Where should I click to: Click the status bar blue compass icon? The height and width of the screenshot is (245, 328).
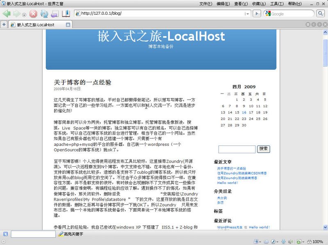pos(273,242)
